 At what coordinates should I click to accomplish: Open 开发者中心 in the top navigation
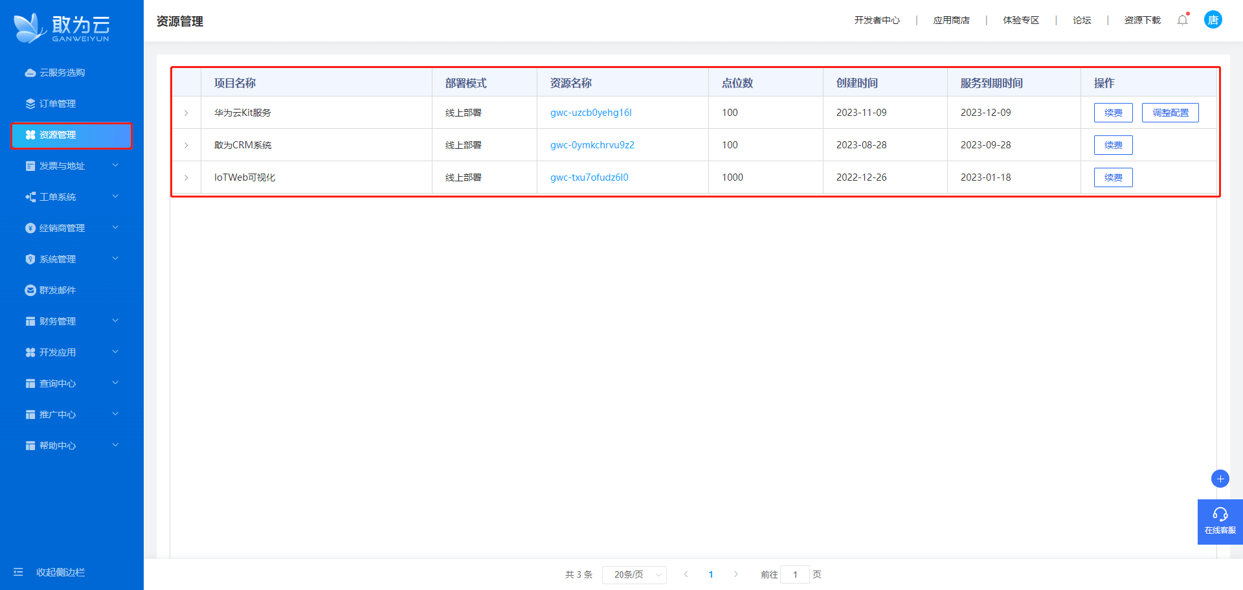877,20
